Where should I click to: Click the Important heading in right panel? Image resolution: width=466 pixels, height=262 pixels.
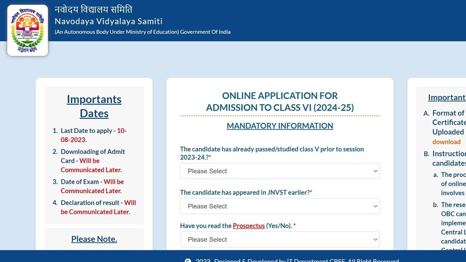[447, 98]
